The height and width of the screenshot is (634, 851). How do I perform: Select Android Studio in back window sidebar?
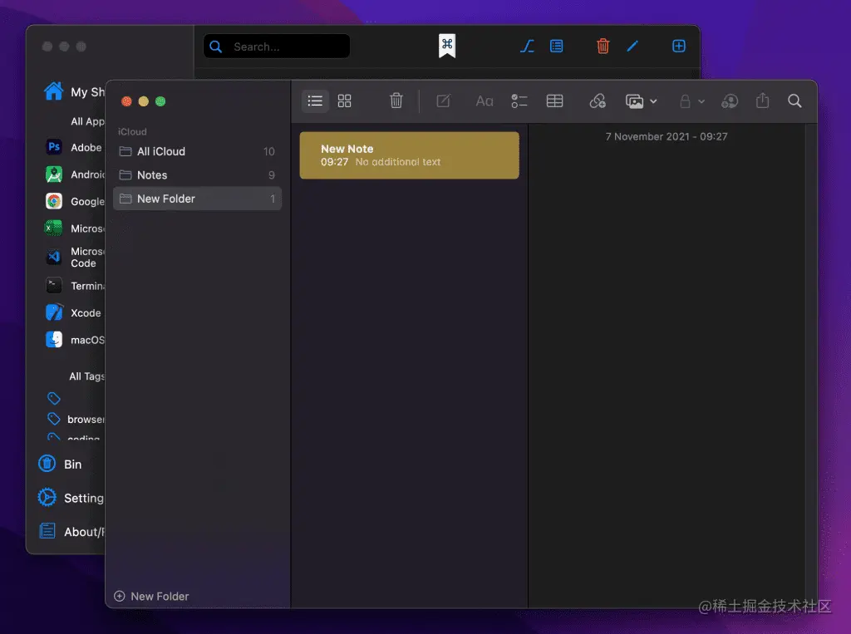tap(74, 174)
